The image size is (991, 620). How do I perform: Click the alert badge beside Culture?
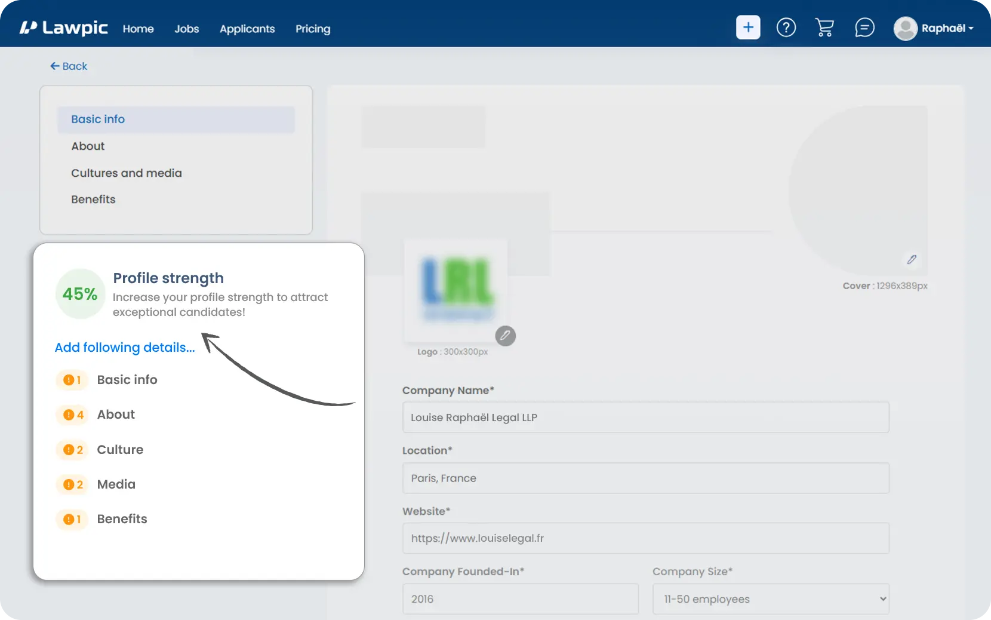tap(72, 450)
